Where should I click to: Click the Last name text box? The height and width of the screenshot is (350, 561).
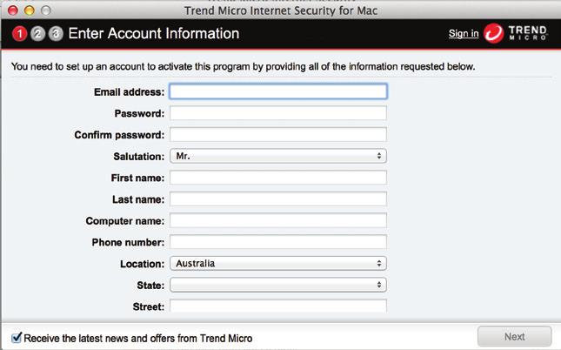[x=278, y=199]
